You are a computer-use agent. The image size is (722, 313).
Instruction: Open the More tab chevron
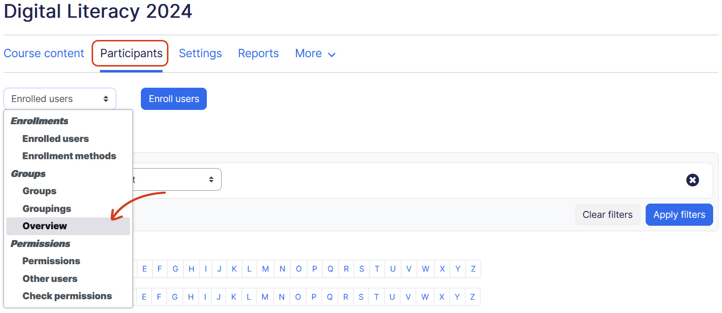332,54
